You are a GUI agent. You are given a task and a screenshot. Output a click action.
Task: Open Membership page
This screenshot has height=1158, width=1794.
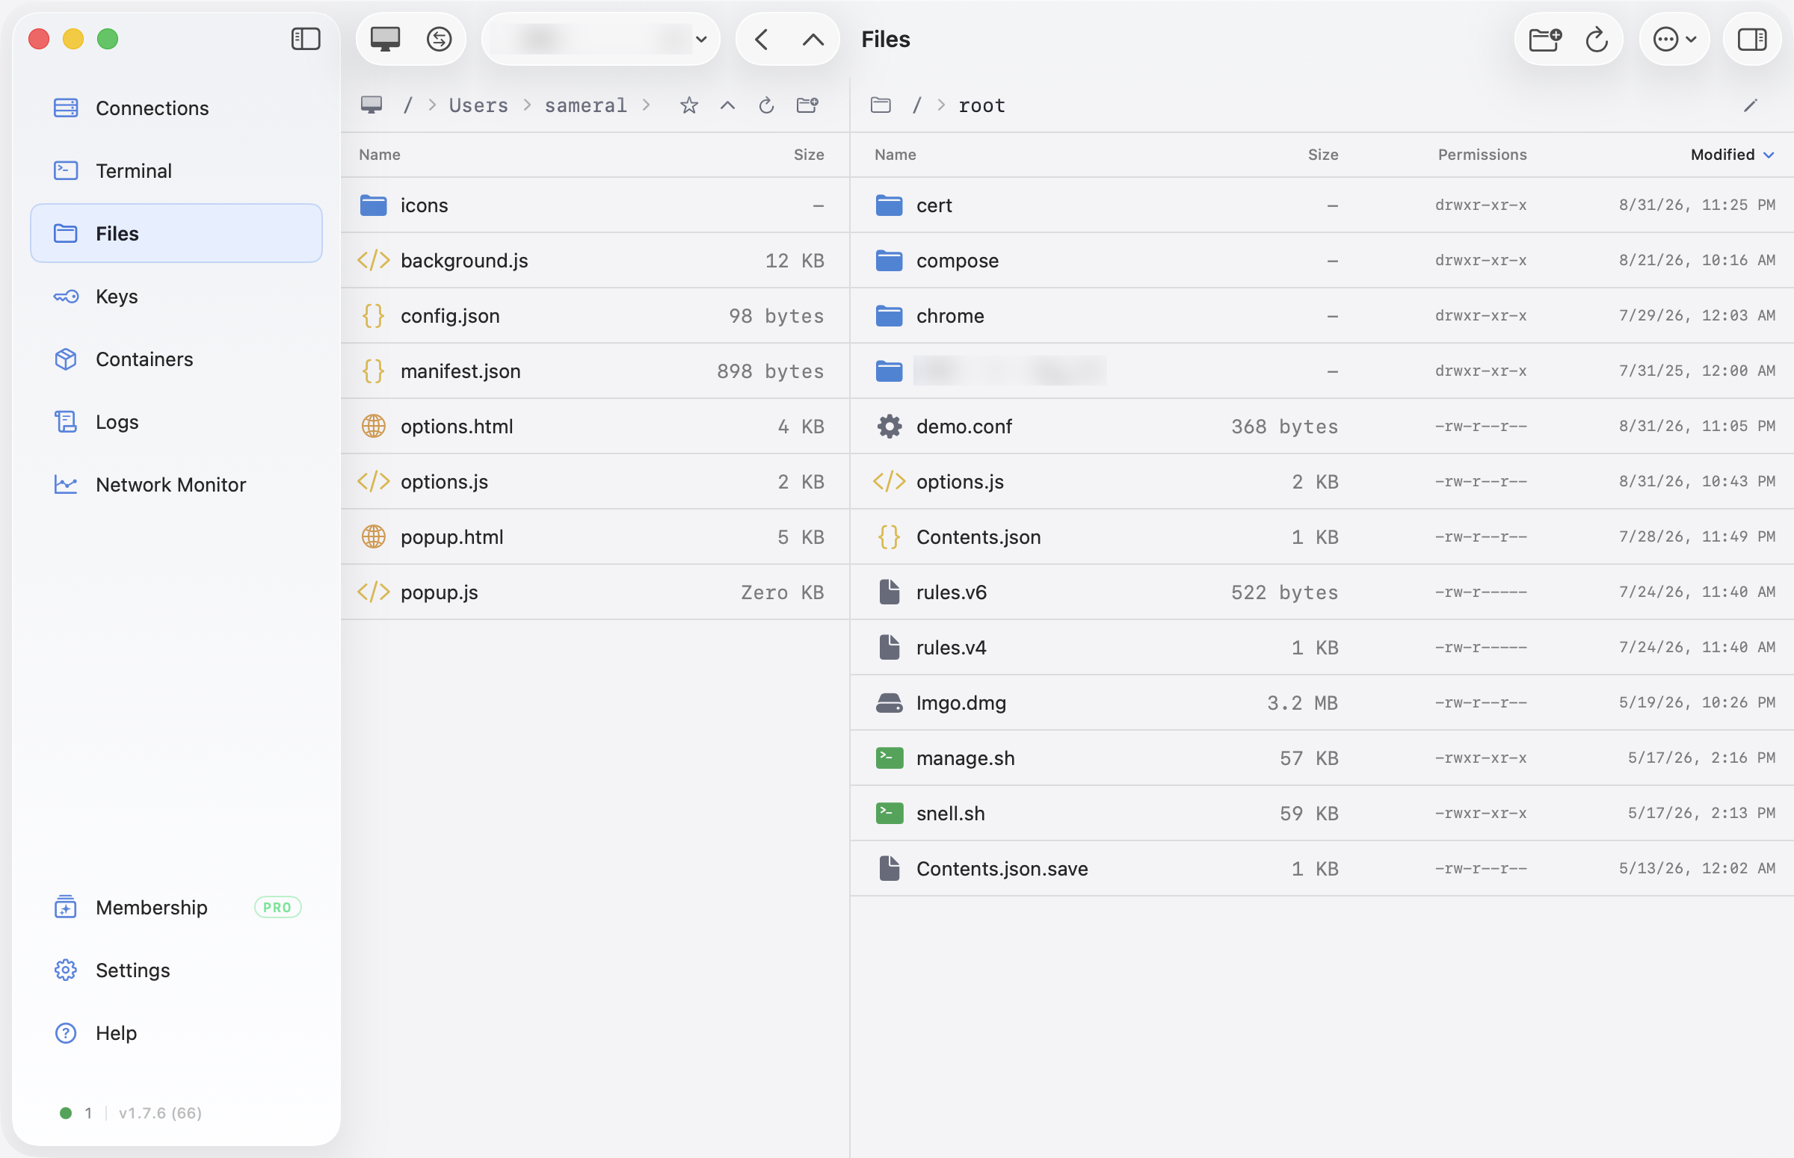click(x=176, y=907)
